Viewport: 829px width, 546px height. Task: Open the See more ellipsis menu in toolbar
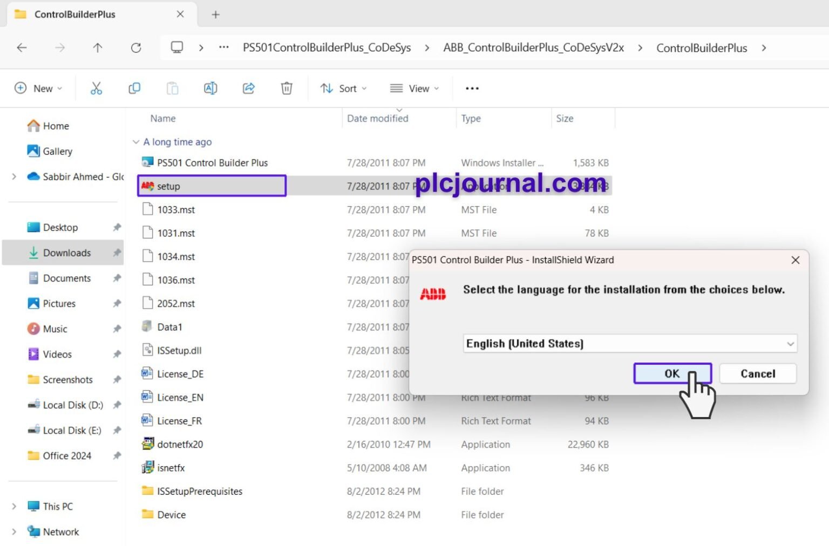tap(472, 88)
